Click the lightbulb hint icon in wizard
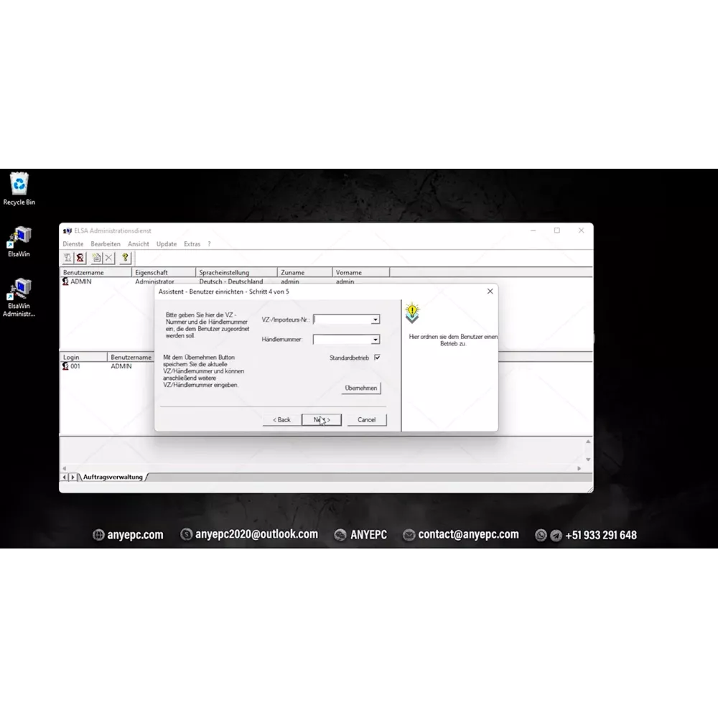 [412, 312]
